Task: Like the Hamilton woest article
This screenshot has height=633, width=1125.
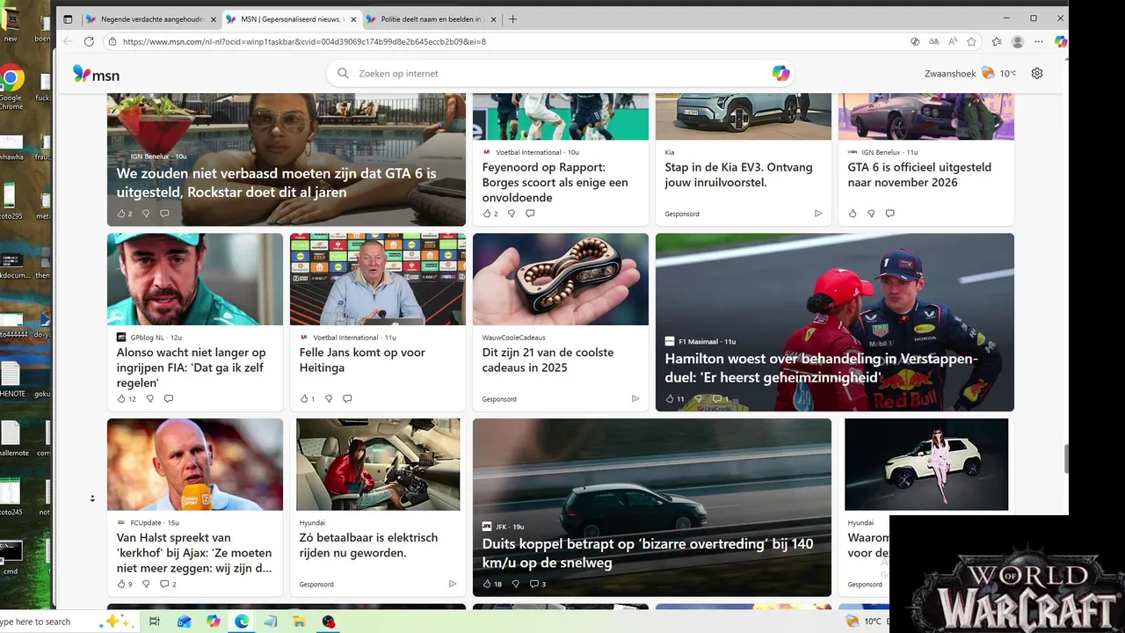Action: click(670, 398)
